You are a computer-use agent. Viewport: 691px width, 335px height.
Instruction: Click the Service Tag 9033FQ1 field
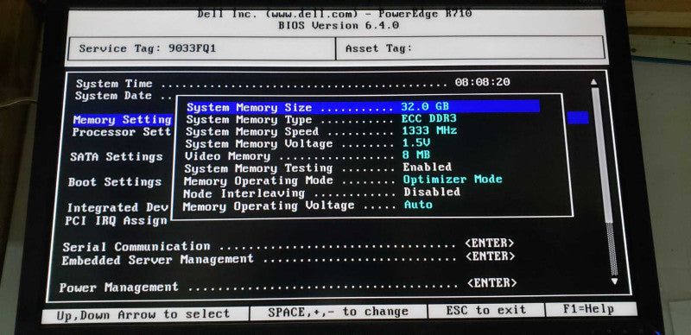(x=201, y=48)
